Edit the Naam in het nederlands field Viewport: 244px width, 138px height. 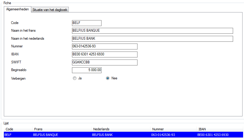153,39
